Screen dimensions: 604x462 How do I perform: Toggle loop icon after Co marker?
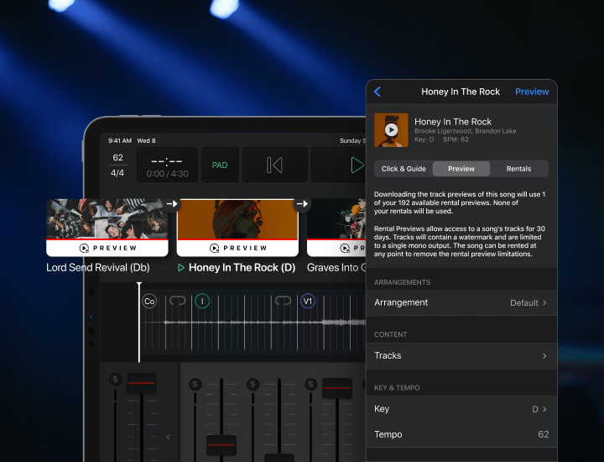[x=177, y=301]
